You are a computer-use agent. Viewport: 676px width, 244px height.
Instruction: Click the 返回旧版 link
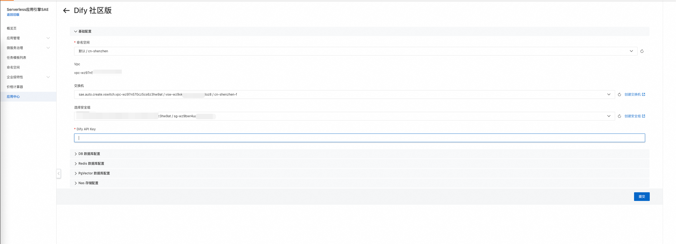13,15
